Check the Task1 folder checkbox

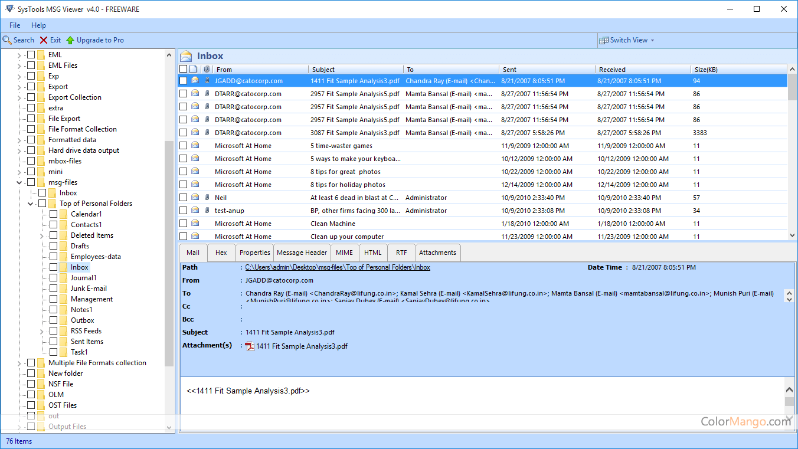(x=53, y=352)
